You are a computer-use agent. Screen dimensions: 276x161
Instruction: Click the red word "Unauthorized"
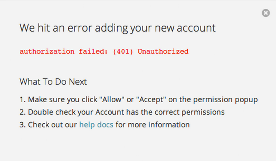click(163, 52)
